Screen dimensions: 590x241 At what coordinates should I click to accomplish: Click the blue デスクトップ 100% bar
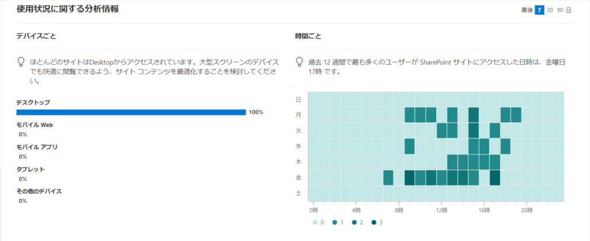pyautogui.click(x=131, y=112)
